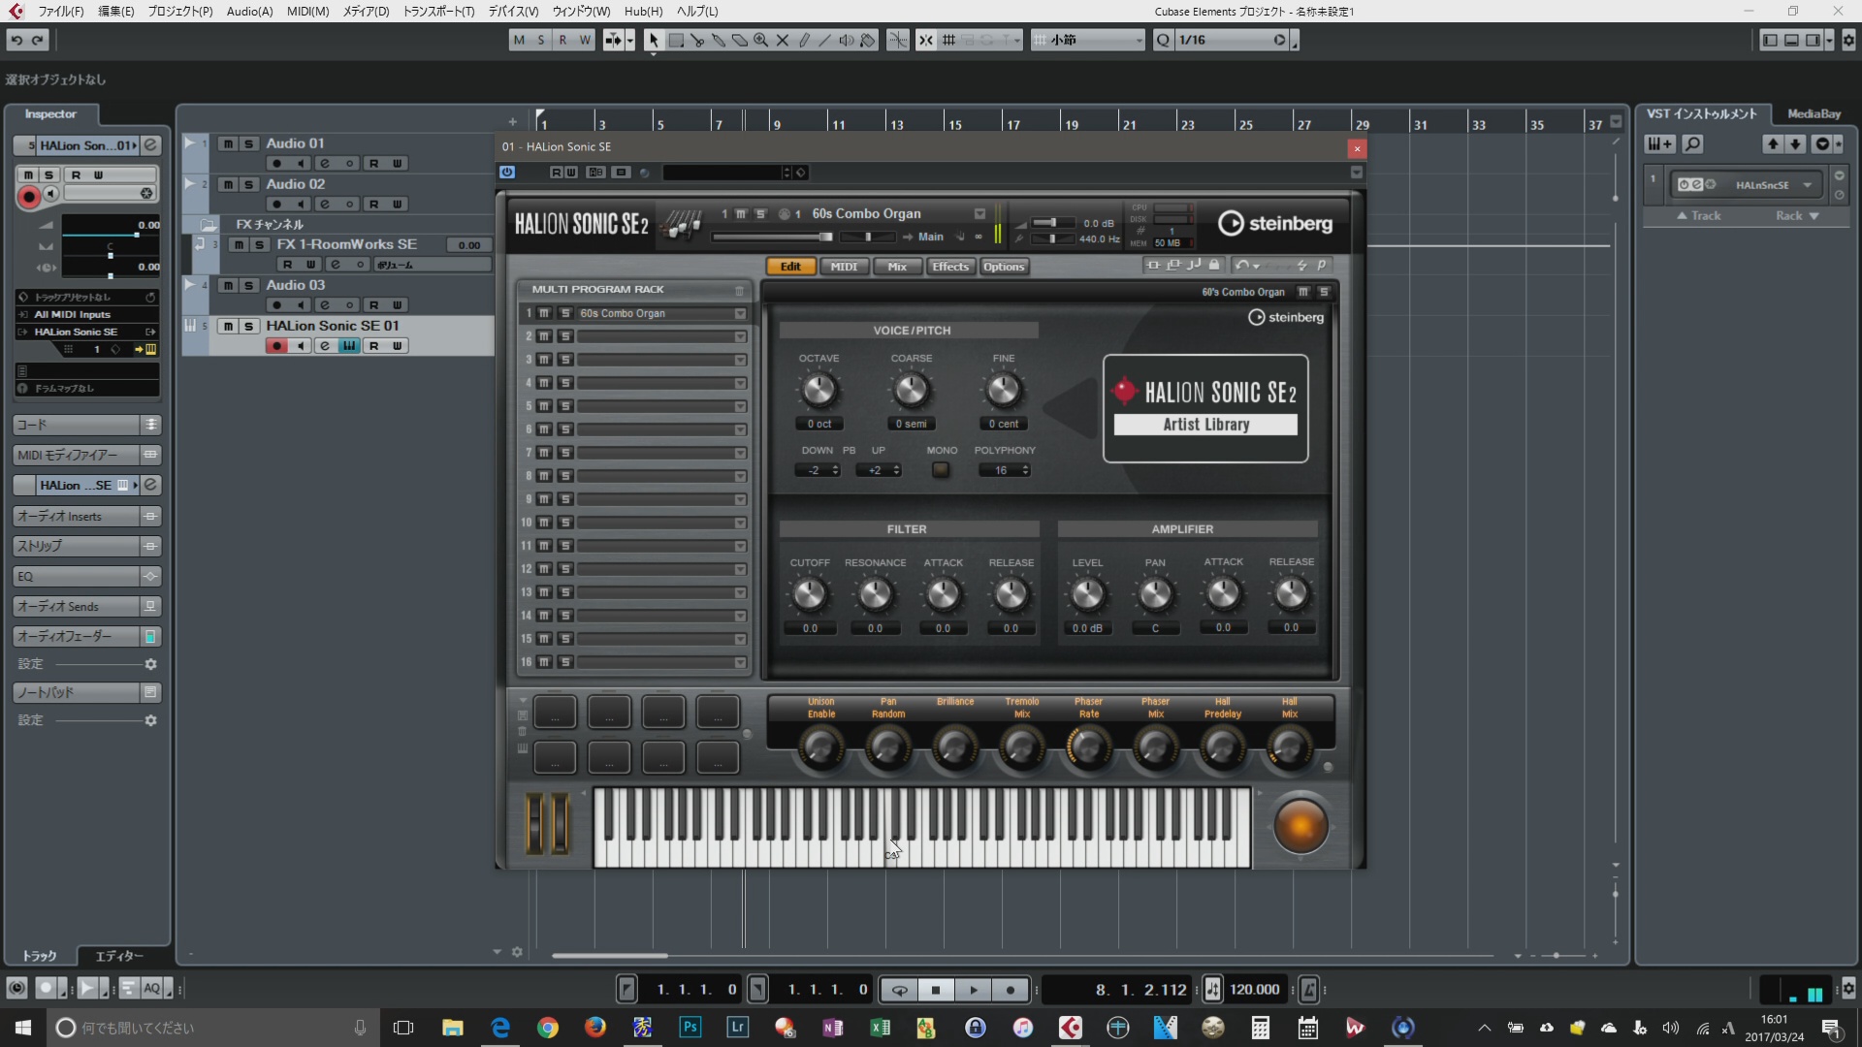Select the Scissors split tool

pyautogui.click(x=697, y=40)
